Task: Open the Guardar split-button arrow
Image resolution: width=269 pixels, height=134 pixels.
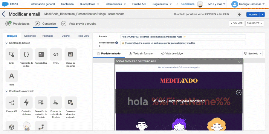Action: coord(262,14)
